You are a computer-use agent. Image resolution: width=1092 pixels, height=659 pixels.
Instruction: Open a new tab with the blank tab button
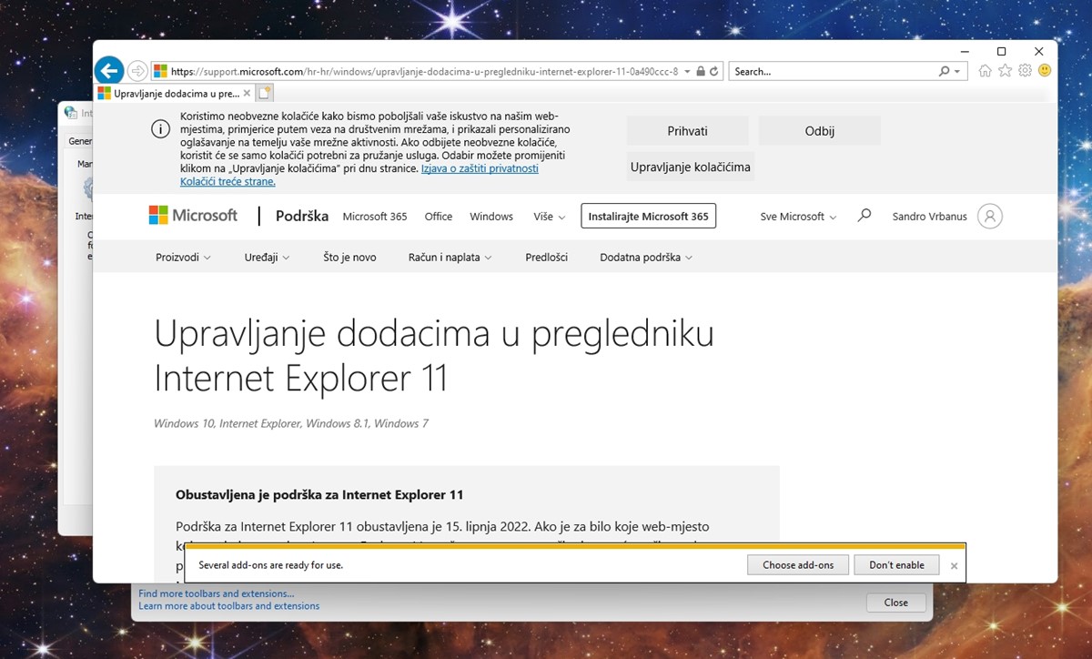[x=265, y=93]
